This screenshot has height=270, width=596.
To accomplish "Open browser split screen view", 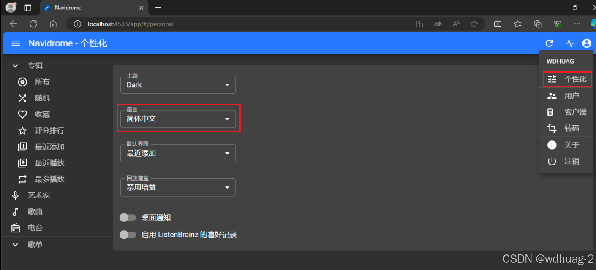I will (x=498, y=24).
